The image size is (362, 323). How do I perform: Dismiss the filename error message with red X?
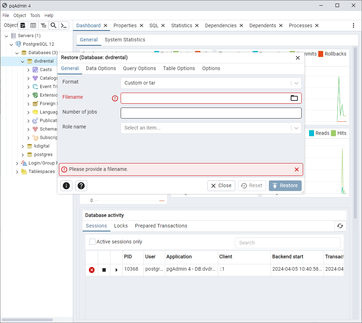coord(297,169)
